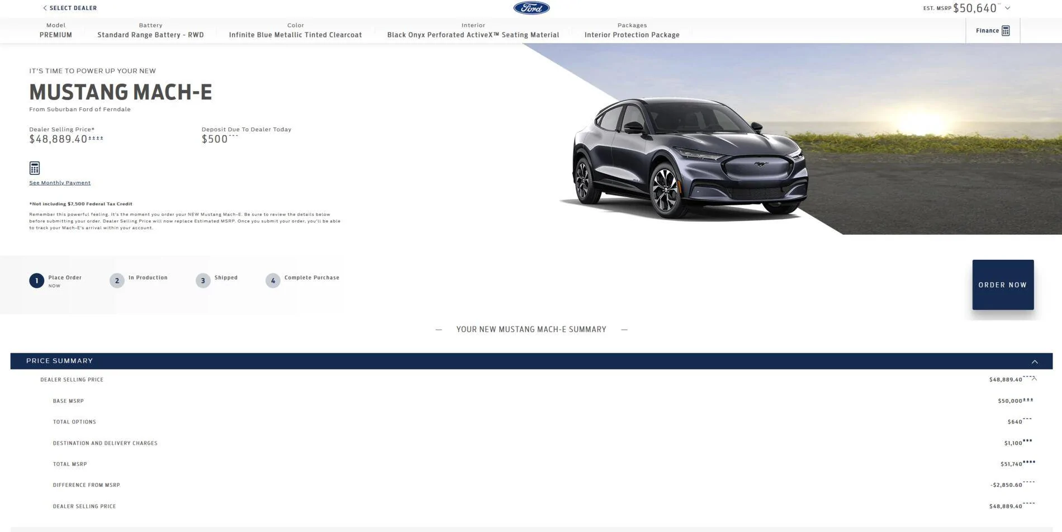This screenshot has height=532, width=1062.
Task: Open the Interior Black Onyx tab
Action: 473,30
